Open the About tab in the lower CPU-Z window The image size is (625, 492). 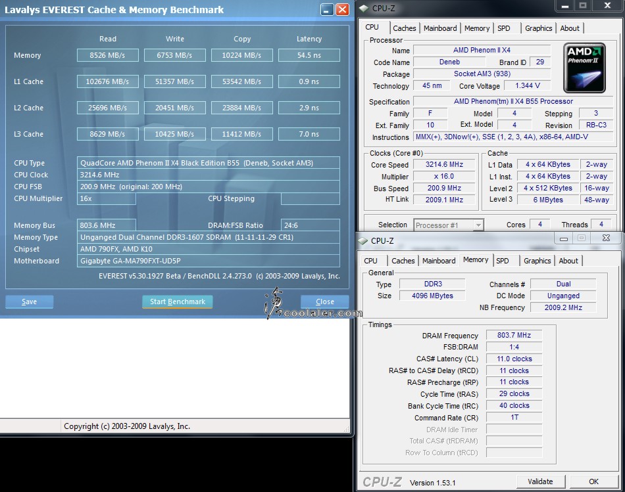click(568, 261)
